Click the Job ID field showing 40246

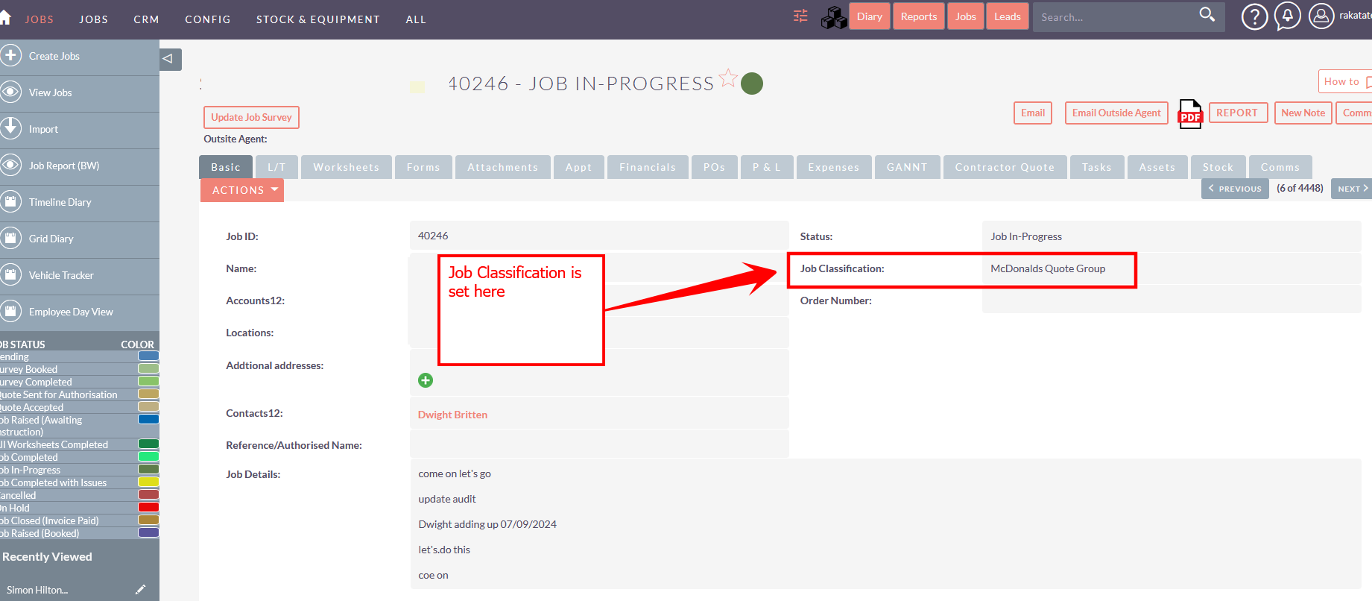(x=599, y=236)
